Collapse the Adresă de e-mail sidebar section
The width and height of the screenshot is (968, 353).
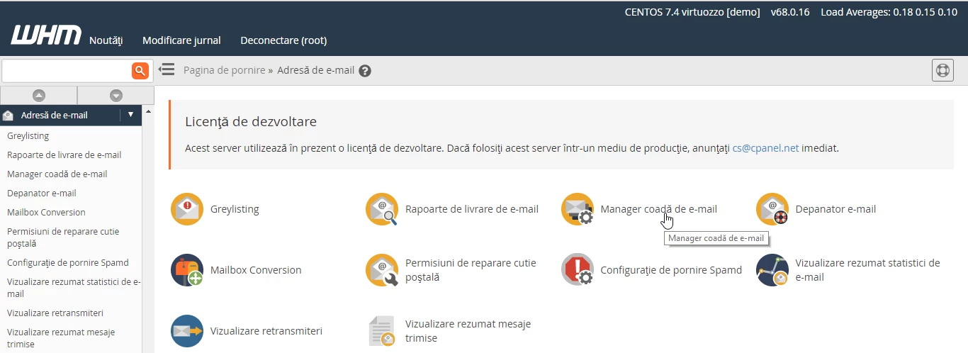click(x=130, y=115)
